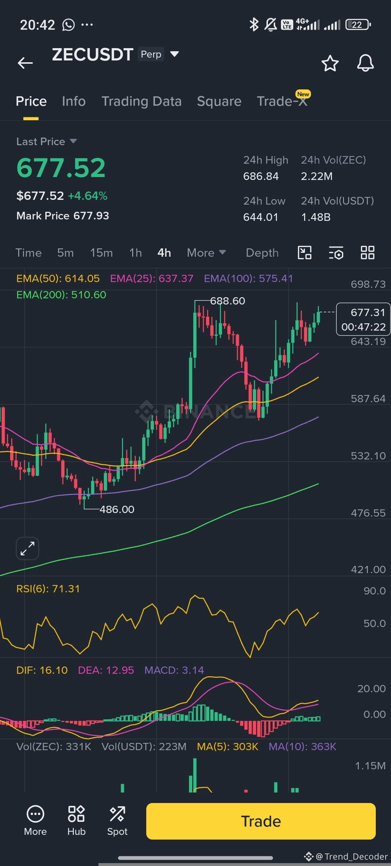This screenshot has height=866, width=391.
Task: Click the MA(10): 363K volume label
Action: pyautogui.click(x=302, y=747)
